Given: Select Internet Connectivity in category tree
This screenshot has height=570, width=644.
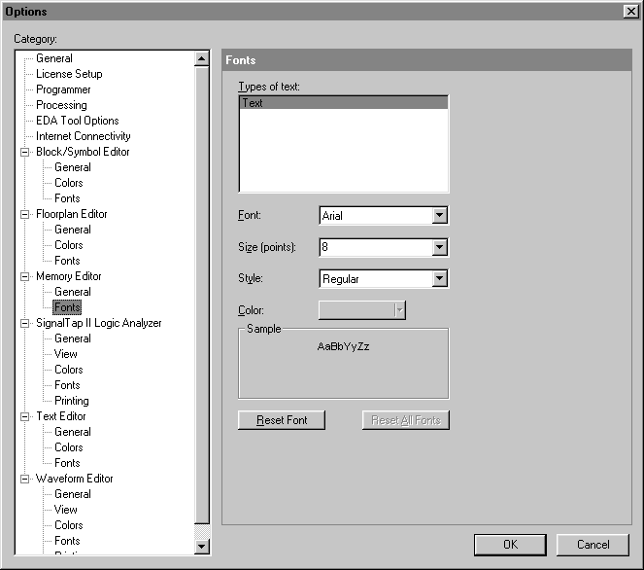Looking at the screenshot, I should [83, 136].
